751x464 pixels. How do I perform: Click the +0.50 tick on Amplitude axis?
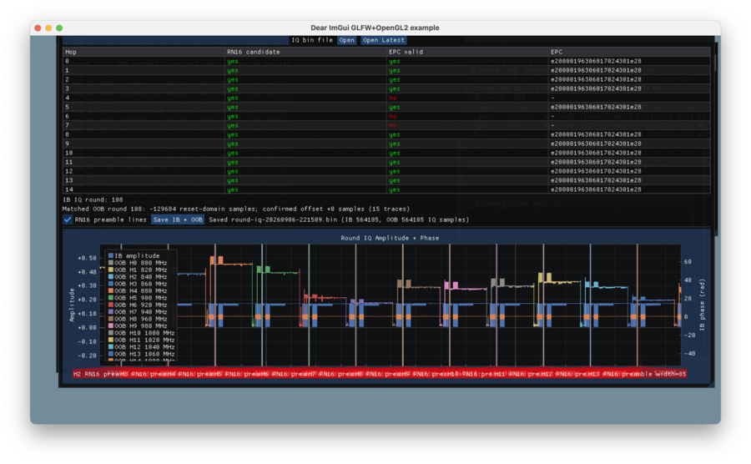pyautogui.click(x=87, y=258)
